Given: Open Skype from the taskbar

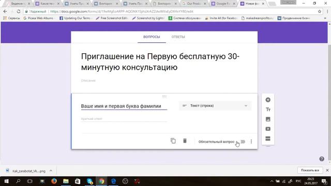Looking at the screenshot, I should (x=89, y=181).
